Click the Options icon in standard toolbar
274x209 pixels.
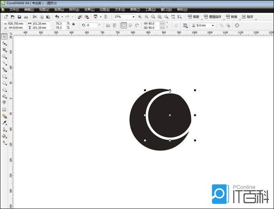point(106,17)
